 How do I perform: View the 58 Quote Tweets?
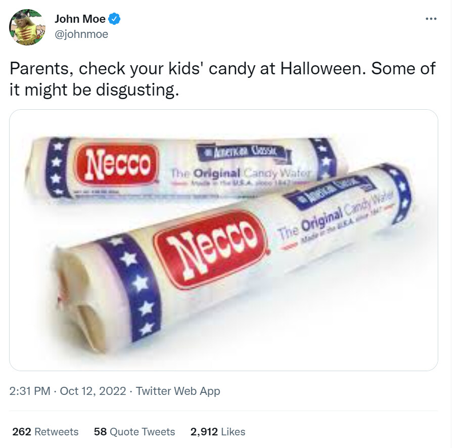tap(134, 432)
